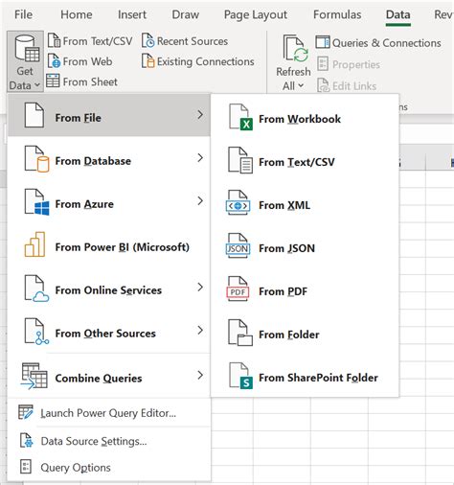This screenshot has height=485, width=454.
Task: Choose Launch Power Query Editor... text
Action: click(x=108, y=413)
